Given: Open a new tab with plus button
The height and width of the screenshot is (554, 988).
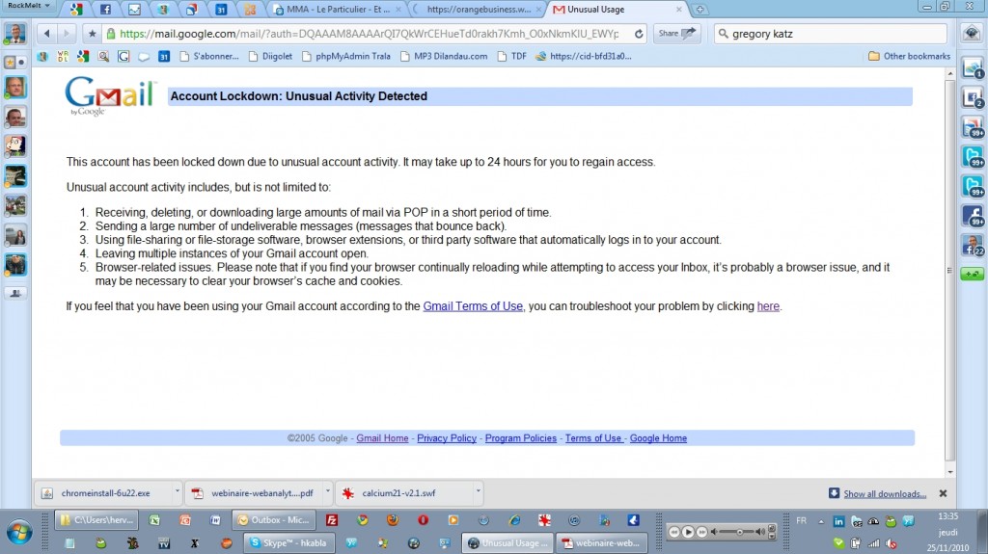Looking at the screenshot, I should tap(700, 10).
